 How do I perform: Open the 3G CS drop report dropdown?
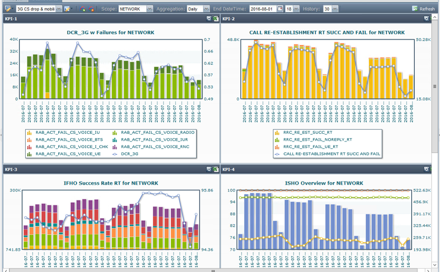[59, 9]
